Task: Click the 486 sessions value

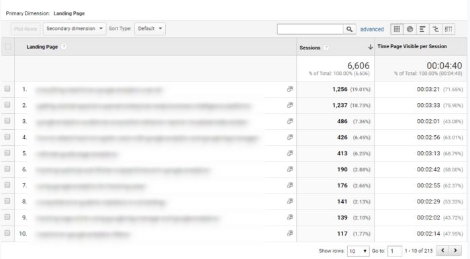Action: point(342,121)
